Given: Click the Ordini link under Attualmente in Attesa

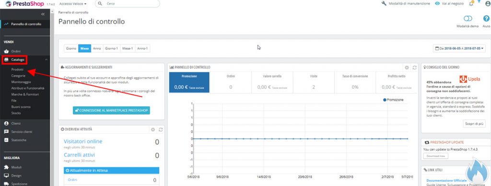Looking at the screenshot, I should (72, 180).
